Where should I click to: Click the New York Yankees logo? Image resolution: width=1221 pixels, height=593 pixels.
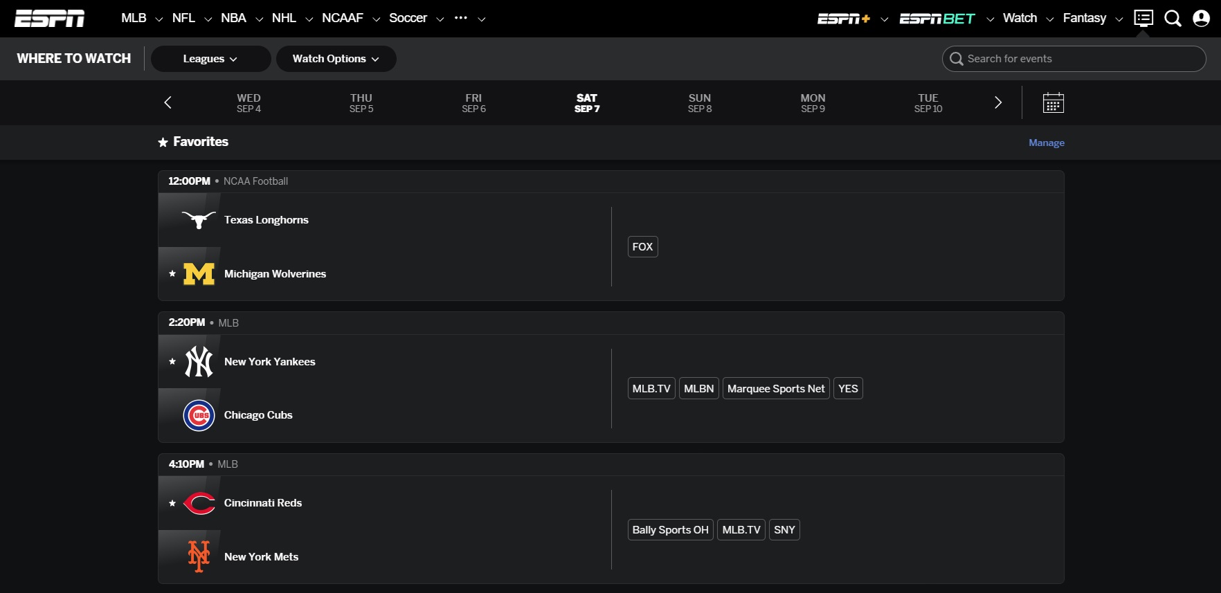coord(199,361)
